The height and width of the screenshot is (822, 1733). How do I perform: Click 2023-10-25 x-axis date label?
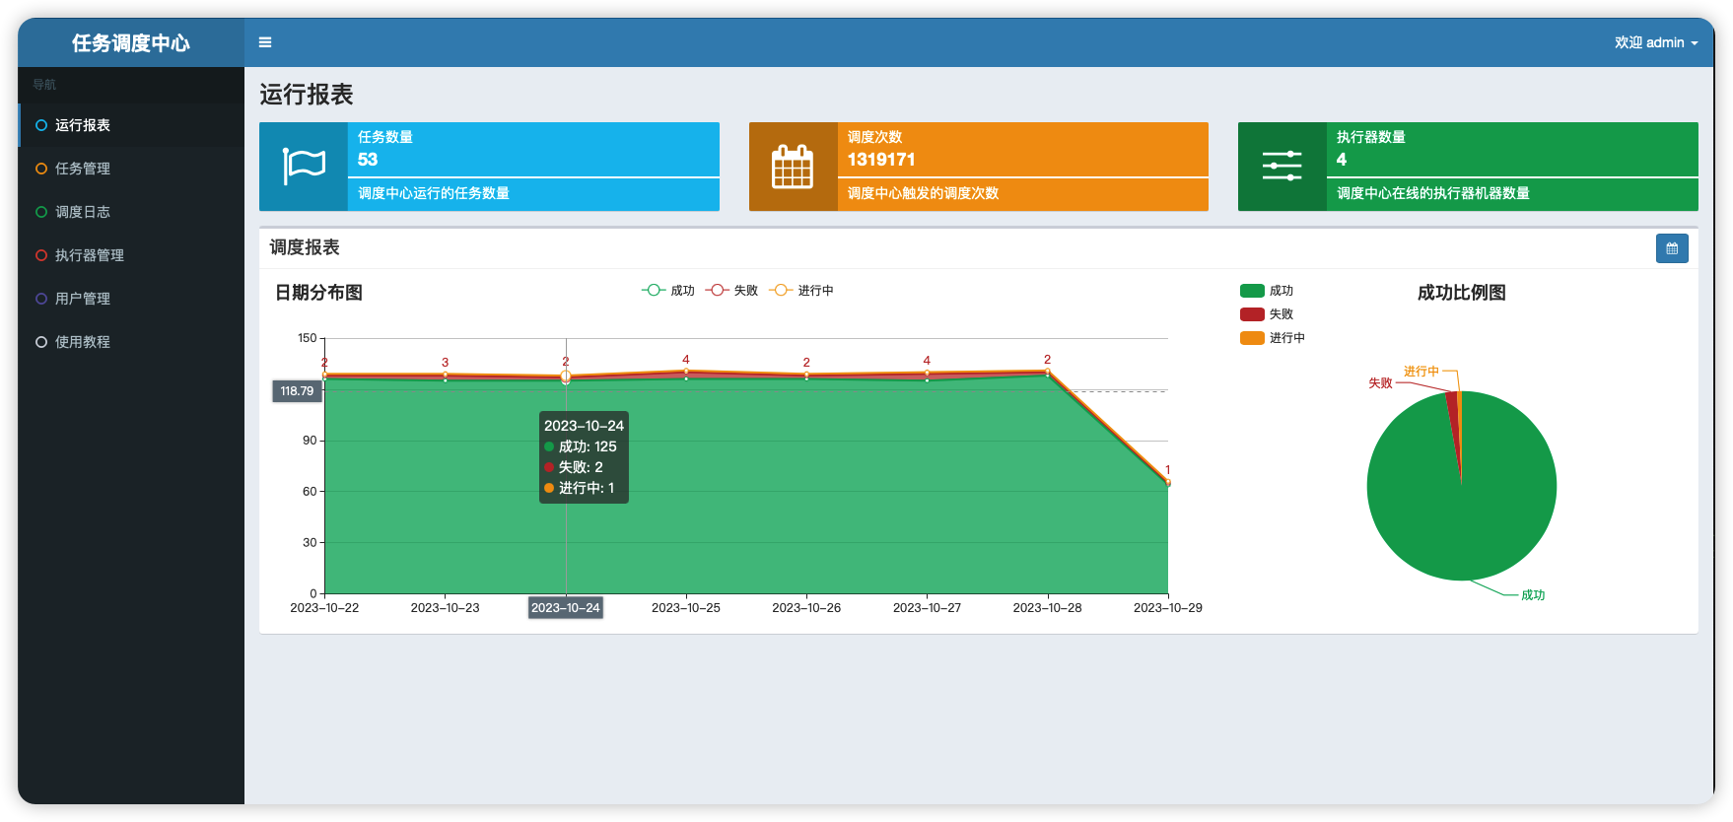pos(686,608)
